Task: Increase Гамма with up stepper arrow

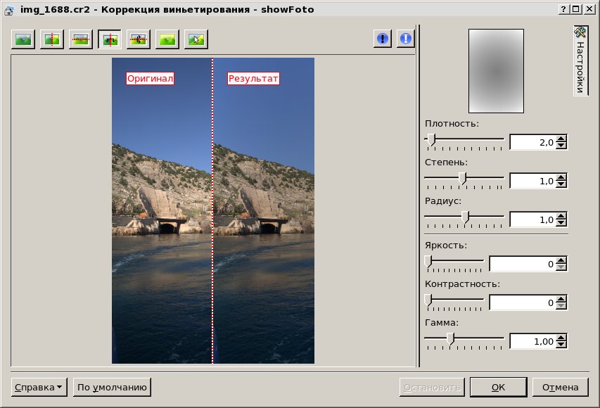Action: point(561,338)
